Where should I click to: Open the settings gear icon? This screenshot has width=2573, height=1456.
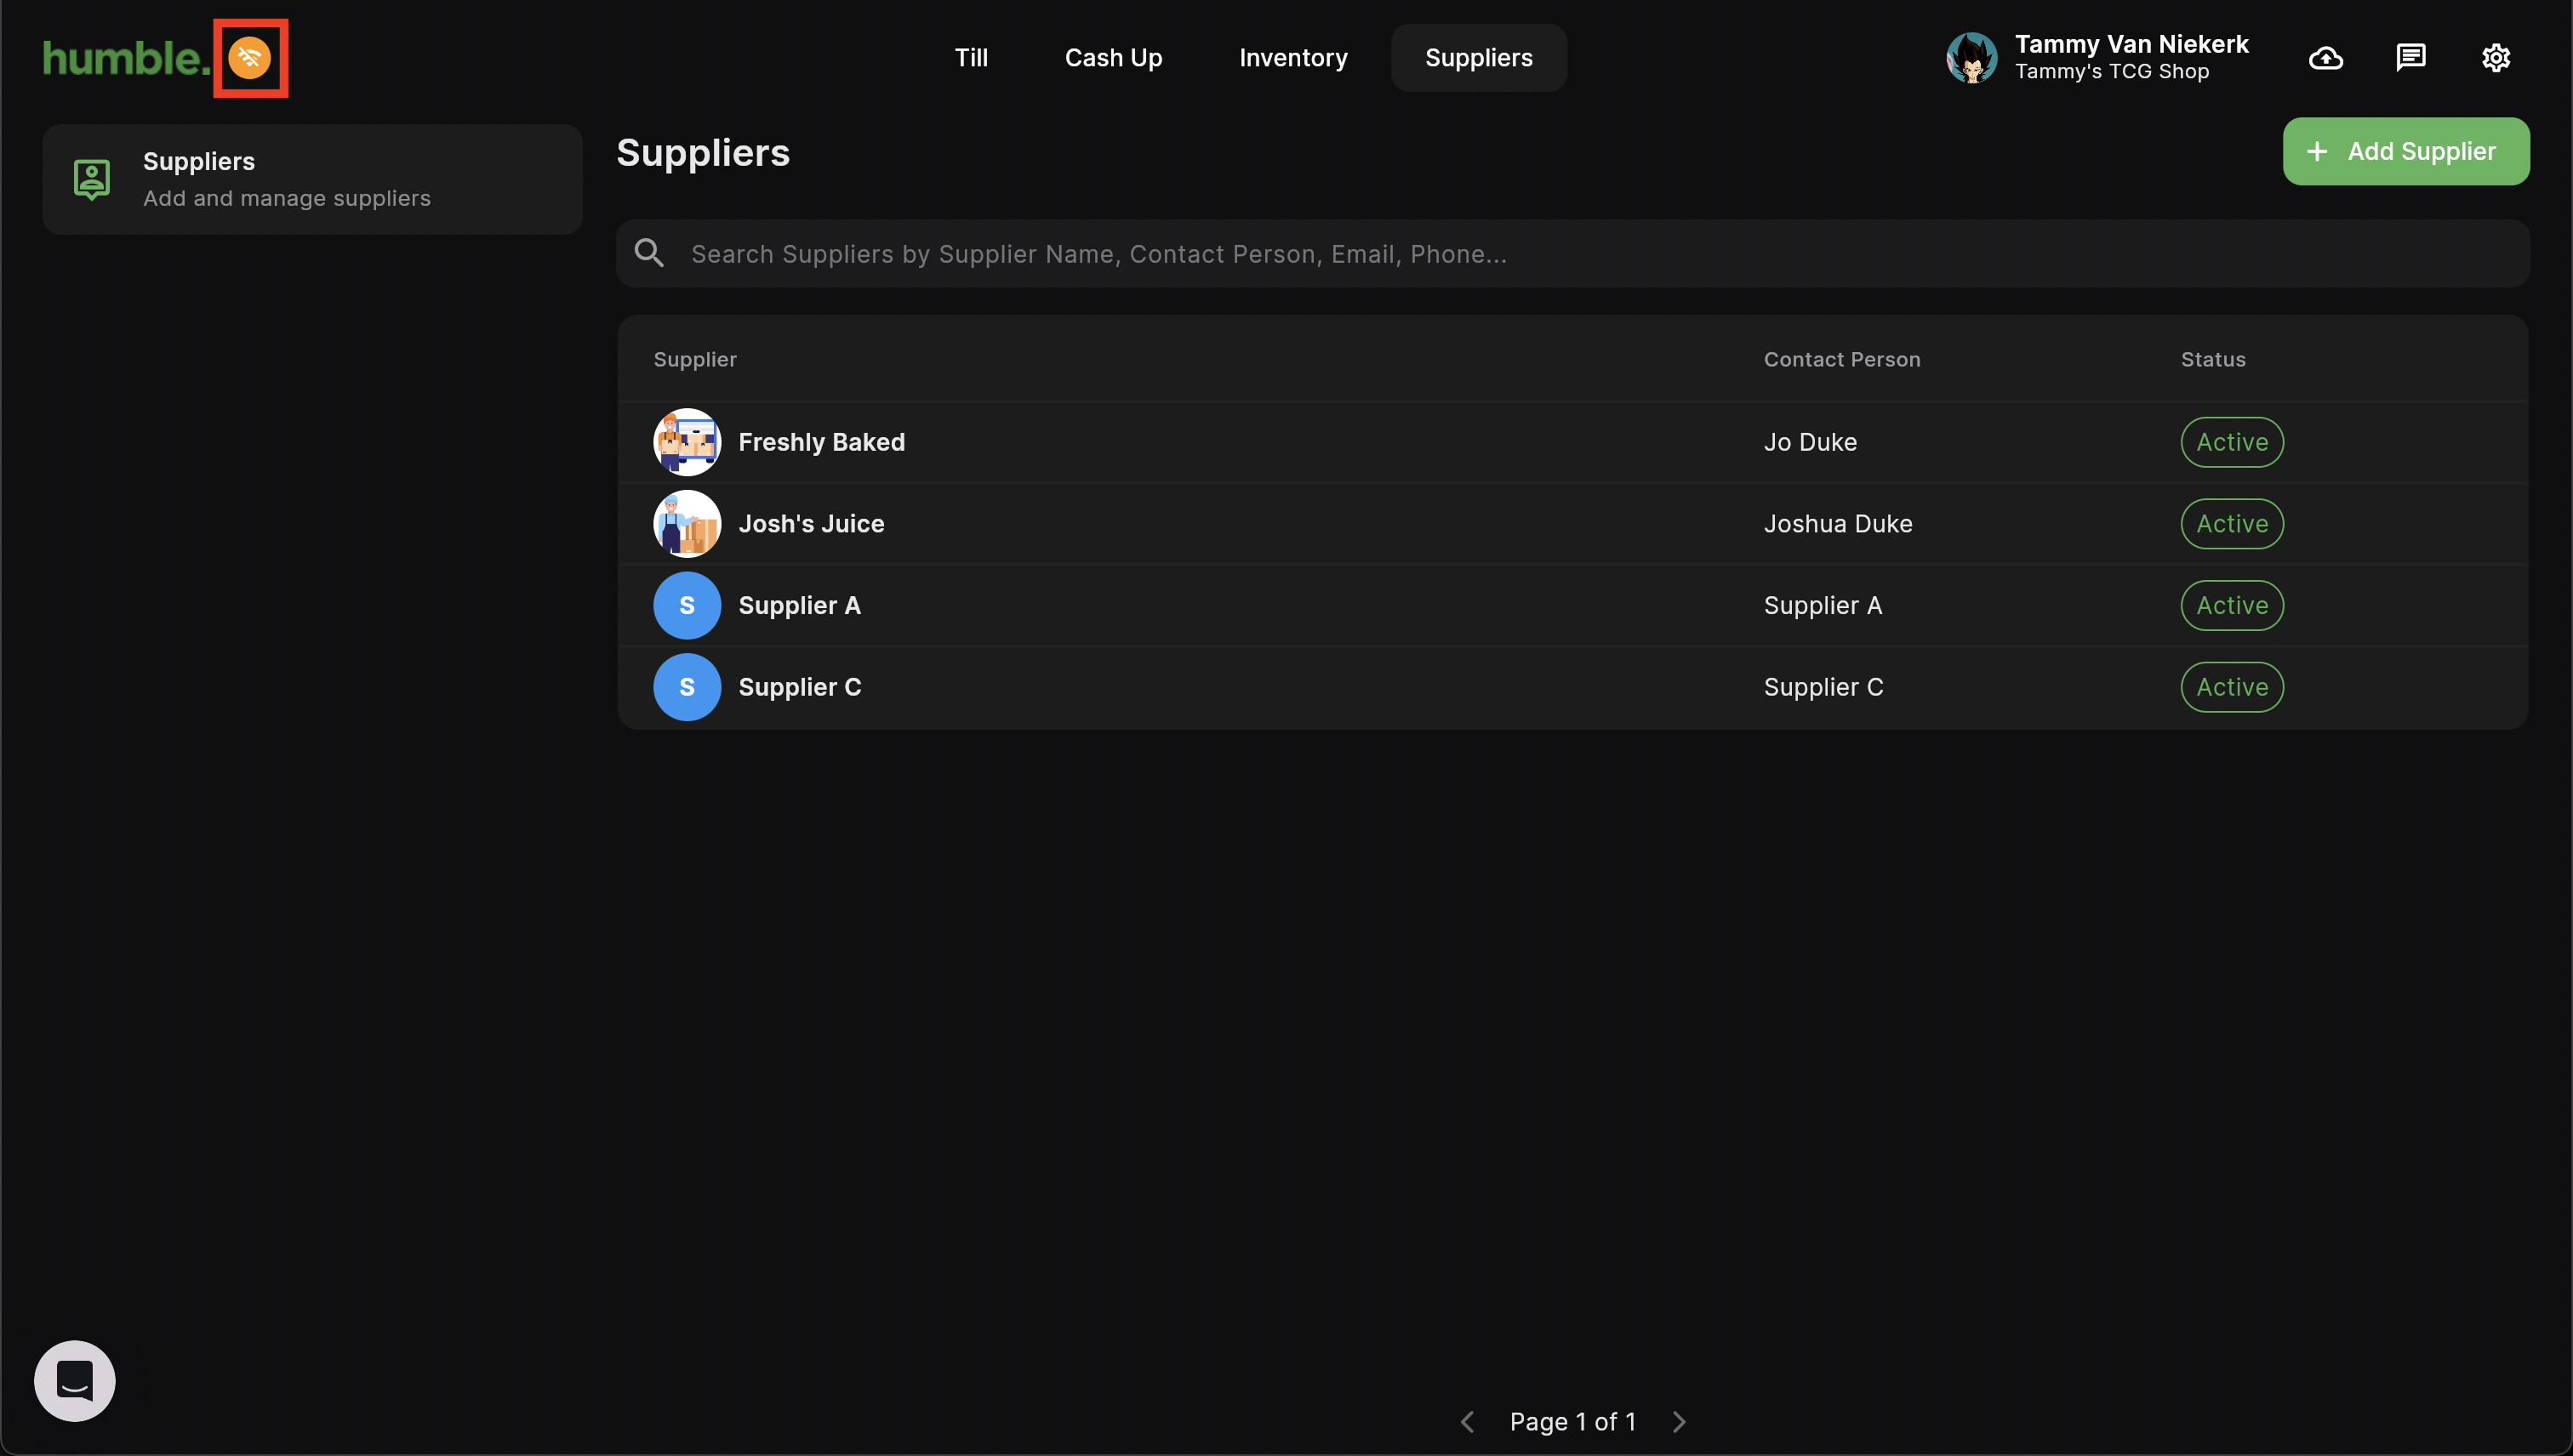click(x=2496, y=58)
